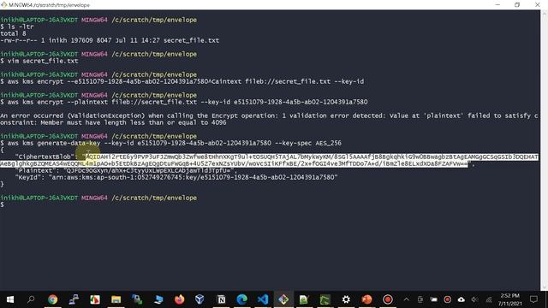Click the red recording indicator in system tray

447,299
